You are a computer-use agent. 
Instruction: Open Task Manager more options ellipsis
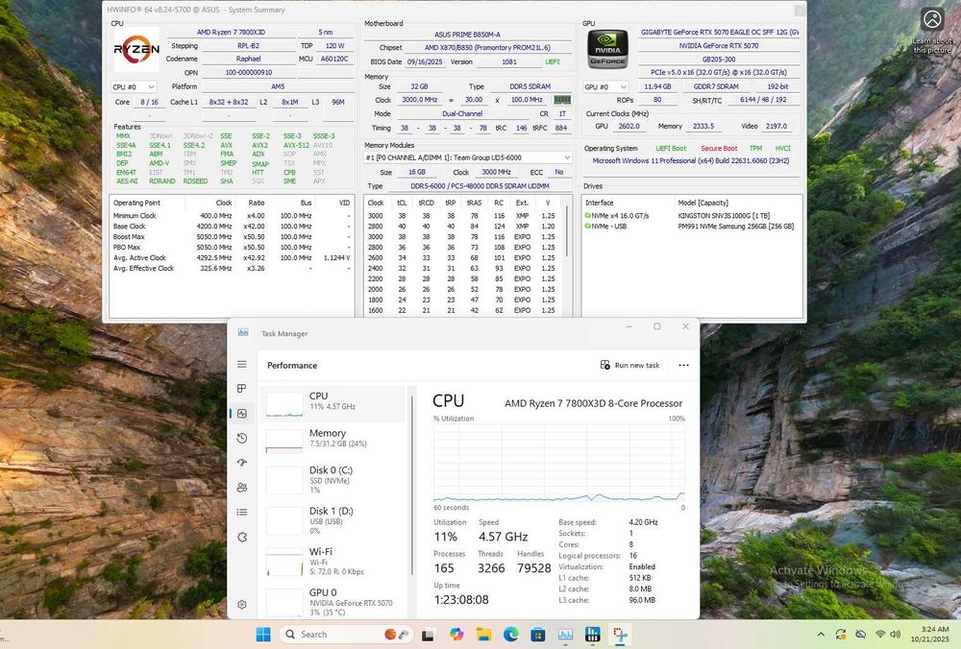(x=683, y=365)
